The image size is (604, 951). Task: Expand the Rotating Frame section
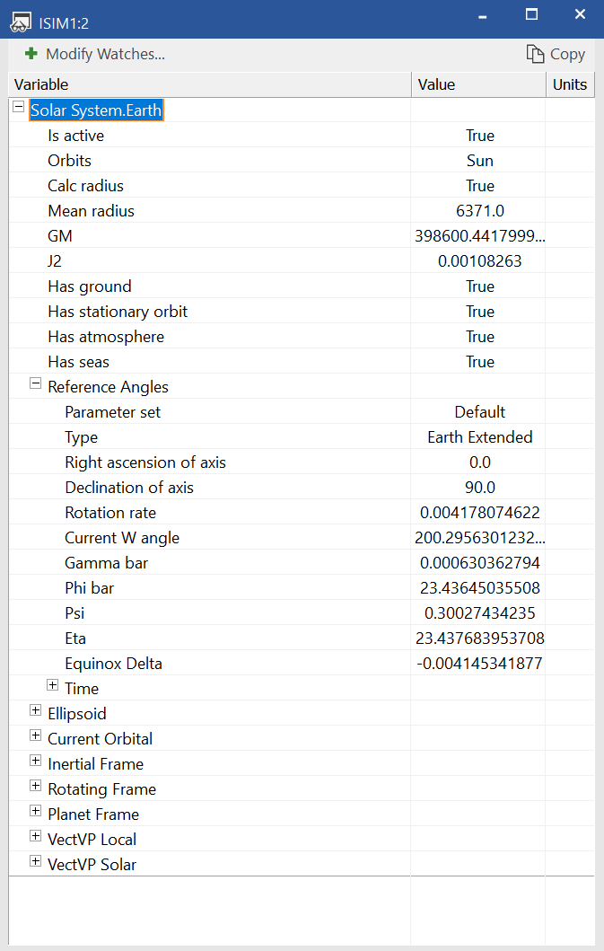pos(36,786)
